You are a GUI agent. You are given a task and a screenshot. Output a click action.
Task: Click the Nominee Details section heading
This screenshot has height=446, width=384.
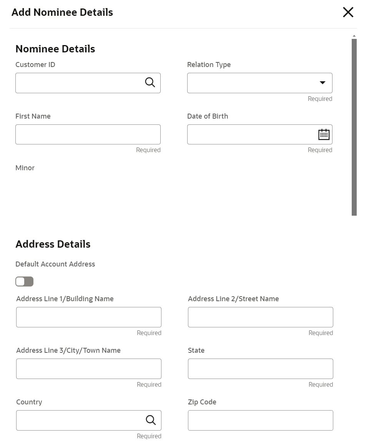(55, 49)
